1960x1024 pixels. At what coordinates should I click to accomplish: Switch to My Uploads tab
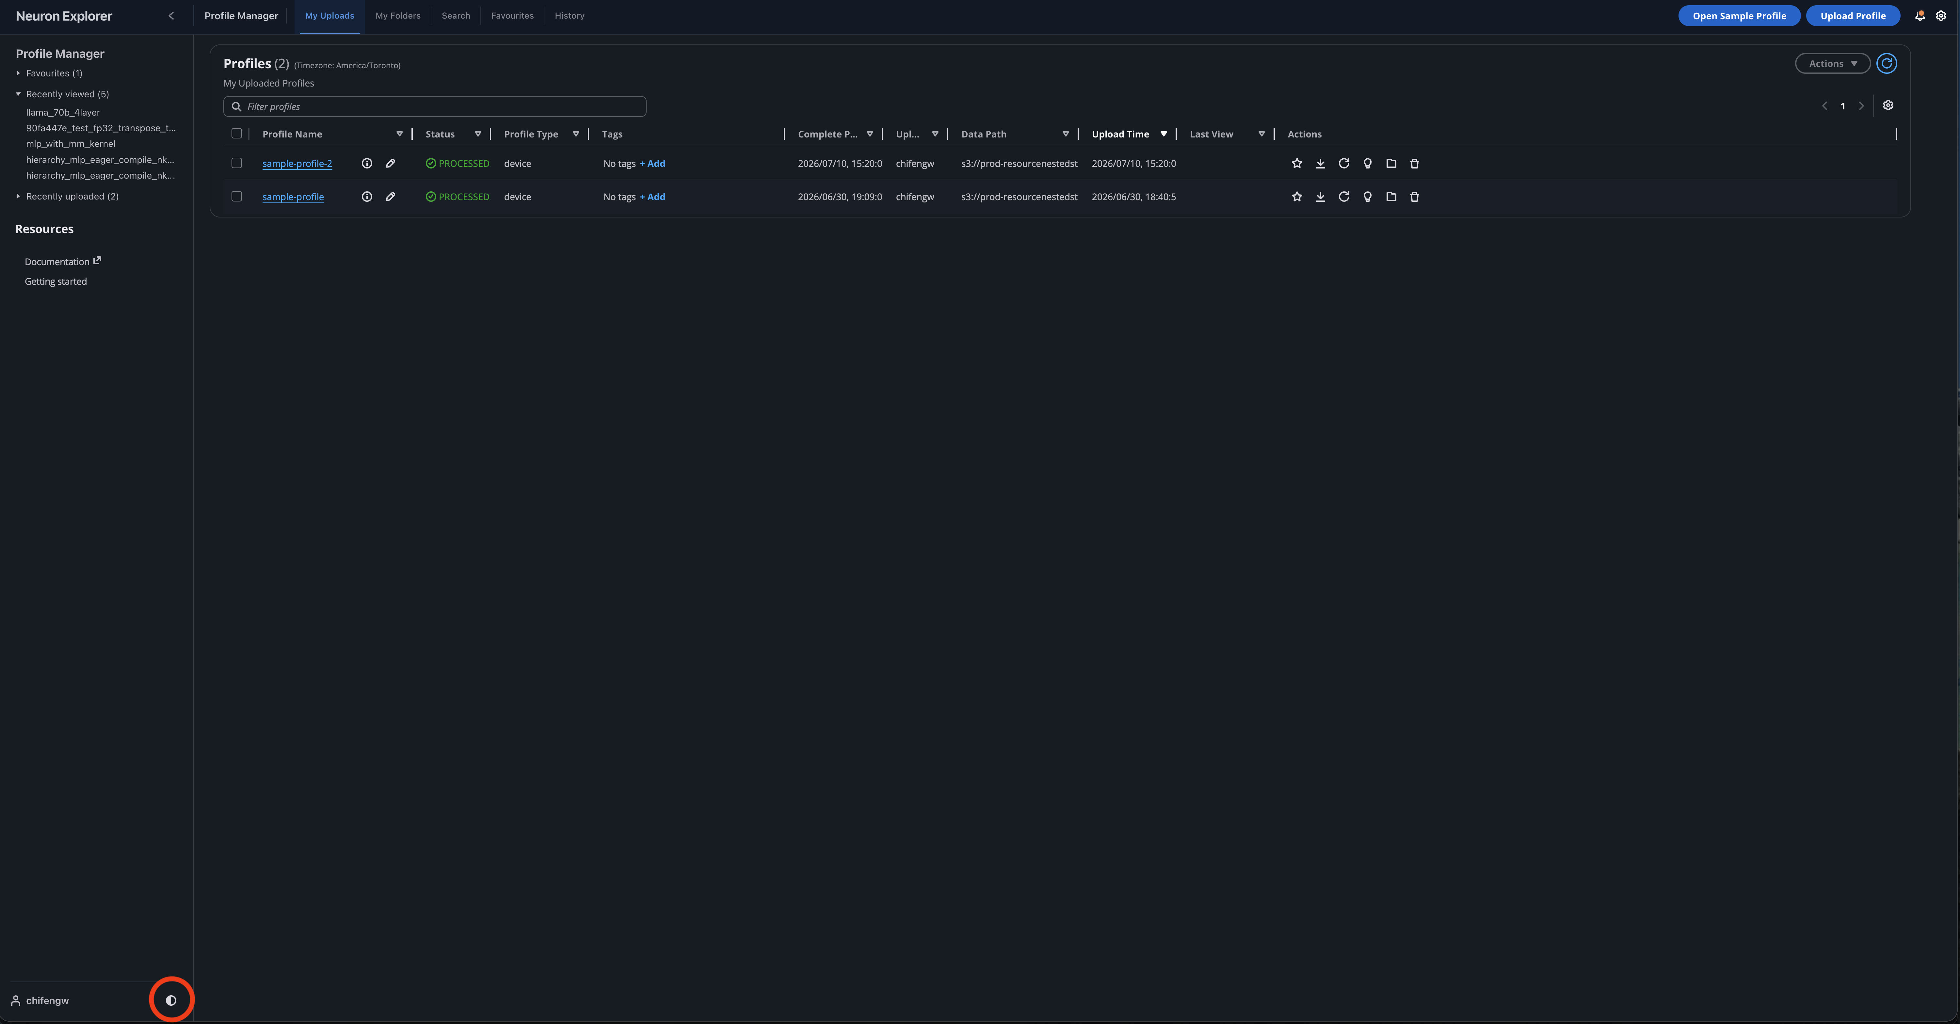click(329, 16)
